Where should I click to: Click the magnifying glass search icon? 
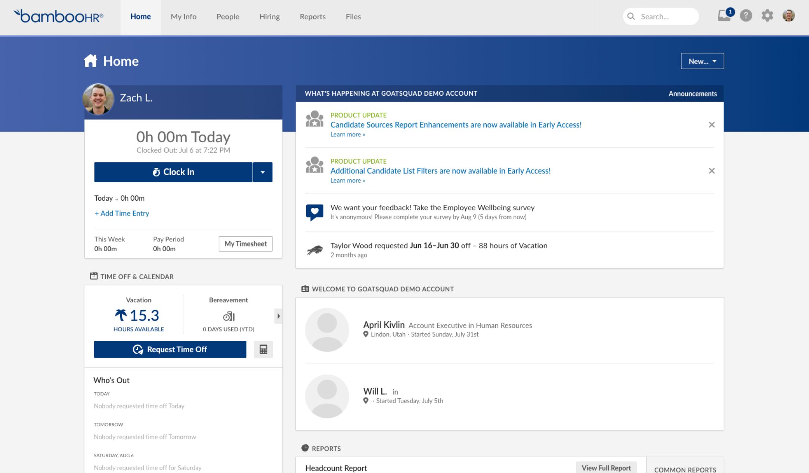click(x=631, y=16)
